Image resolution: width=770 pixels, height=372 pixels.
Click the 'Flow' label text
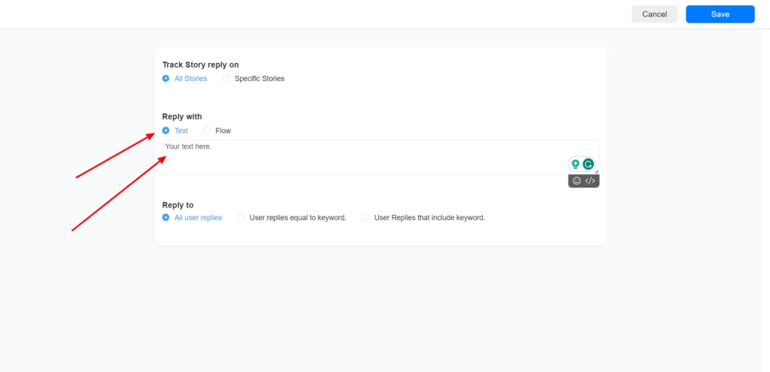[x=223, y=131]
